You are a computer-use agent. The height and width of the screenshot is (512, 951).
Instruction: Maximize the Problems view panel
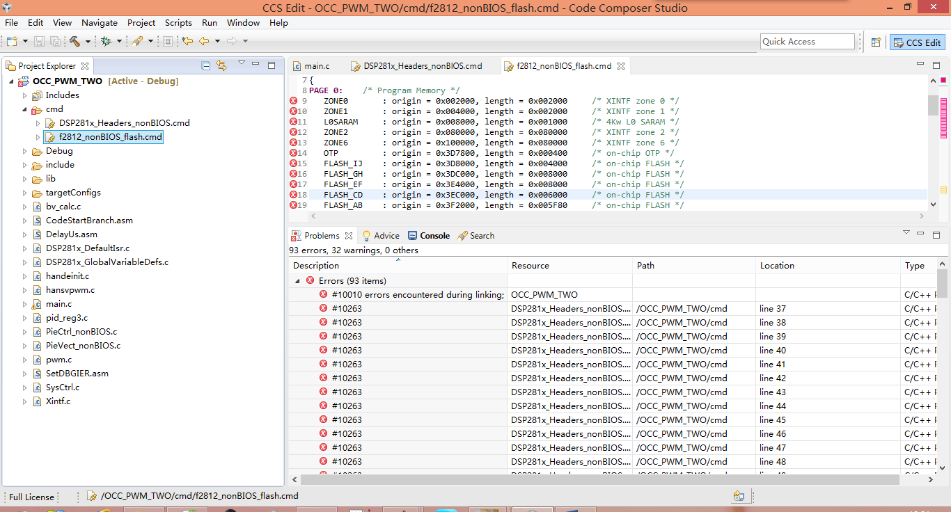pos(936,234)
